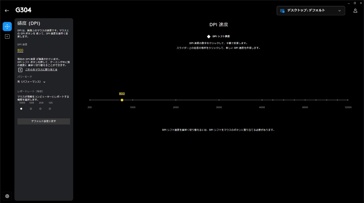
Task: Click the 800 DPI value in left panel
Action: click(20, 50)
